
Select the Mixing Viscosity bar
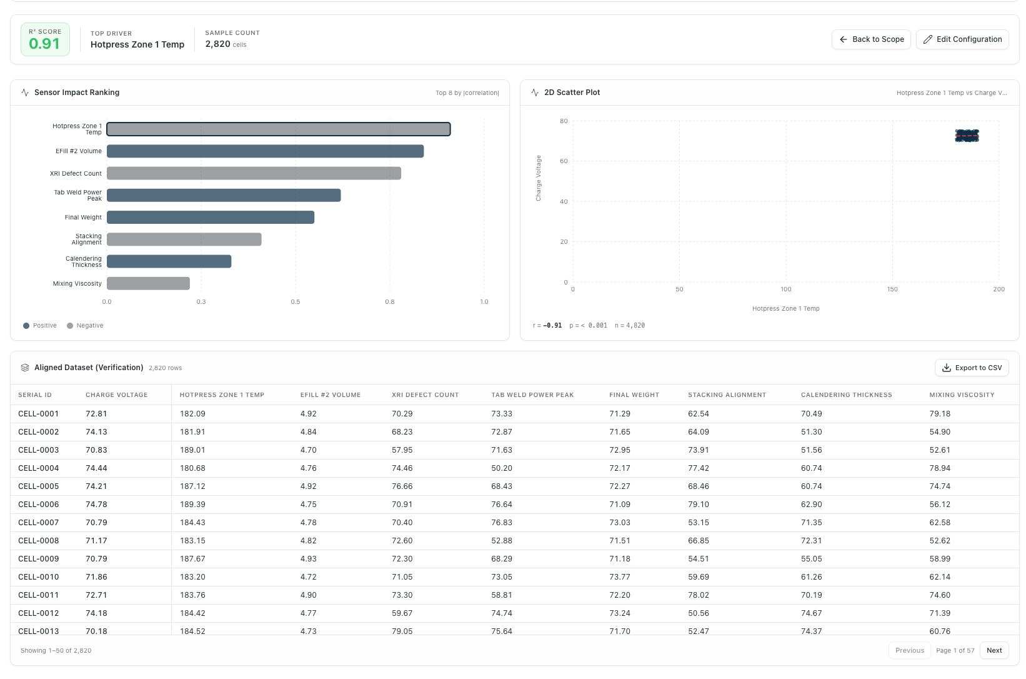(148, 283)
